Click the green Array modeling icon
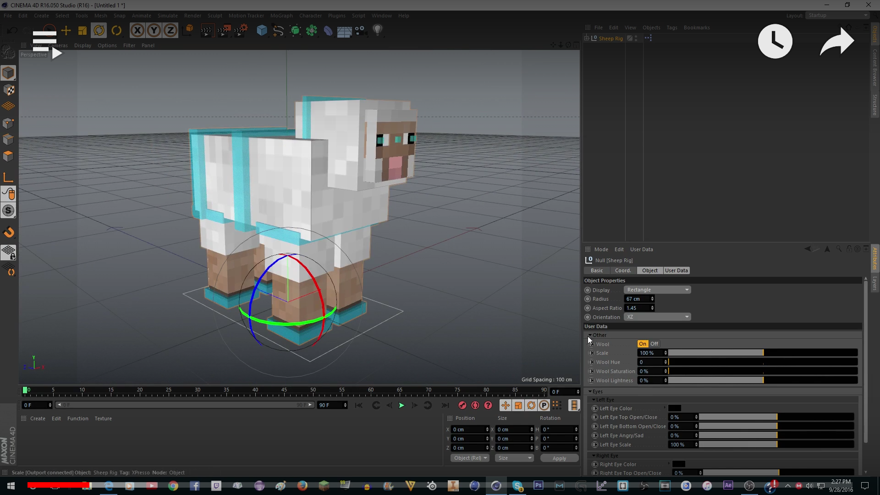The height and width of the screenshot is (495, 880). [x=312, y=31]
